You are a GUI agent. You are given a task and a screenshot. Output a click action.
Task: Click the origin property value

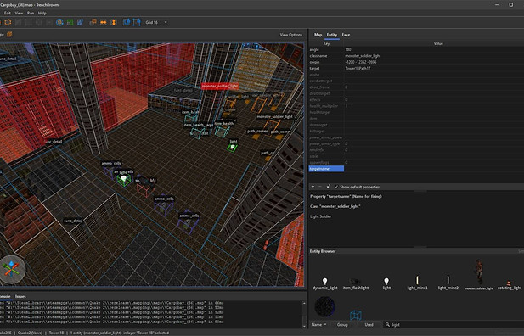pyautogui.click(x=361, y=62)
